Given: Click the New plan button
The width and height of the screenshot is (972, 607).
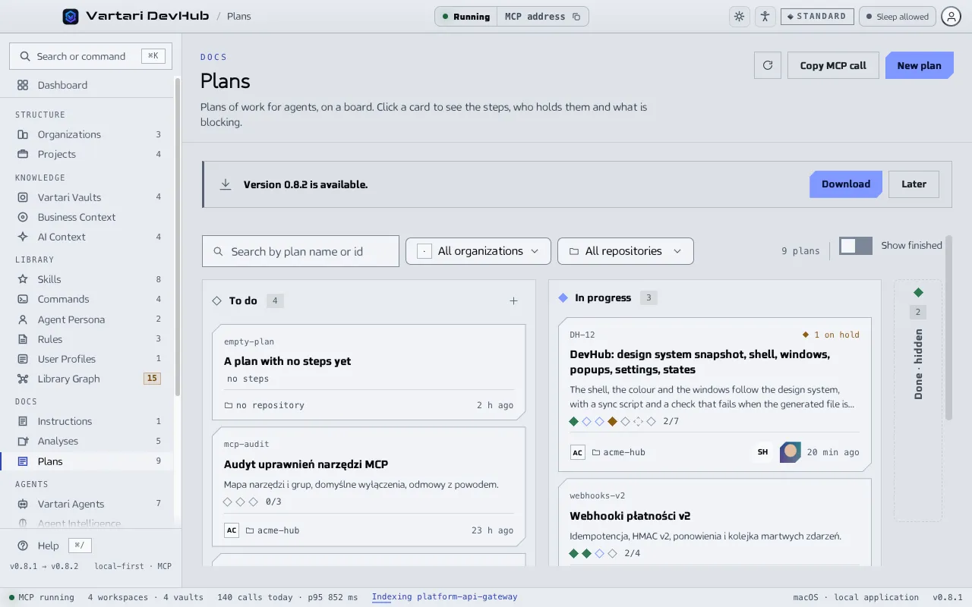Looking at the screenshot, I should pos(919,65).
